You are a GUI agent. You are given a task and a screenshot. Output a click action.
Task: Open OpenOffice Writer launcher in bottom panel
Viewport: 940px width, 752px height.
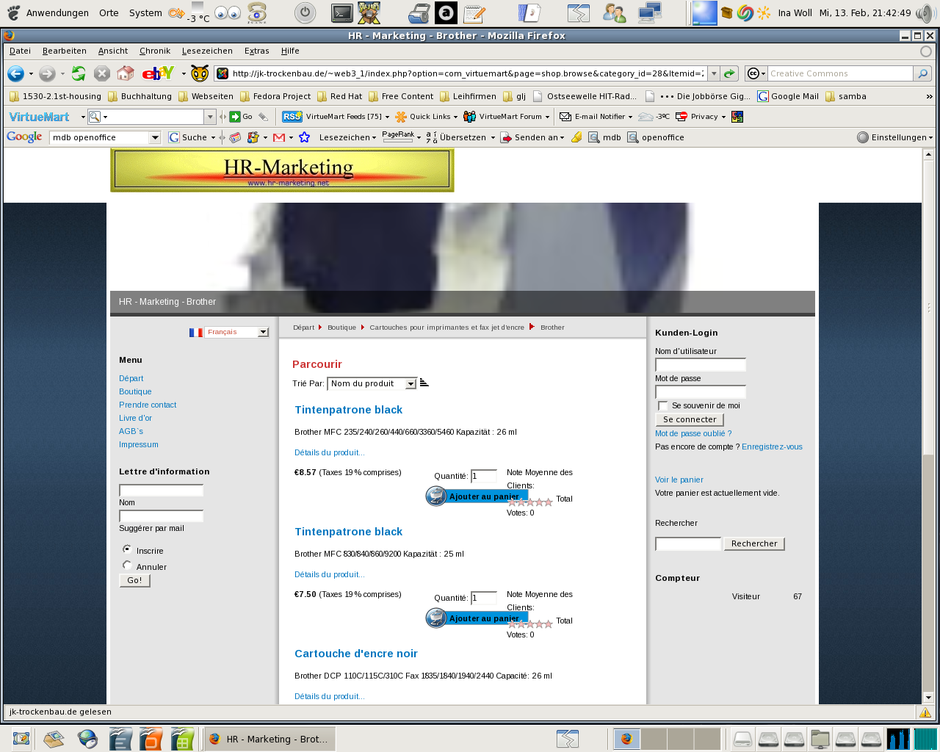coord(120,739)
